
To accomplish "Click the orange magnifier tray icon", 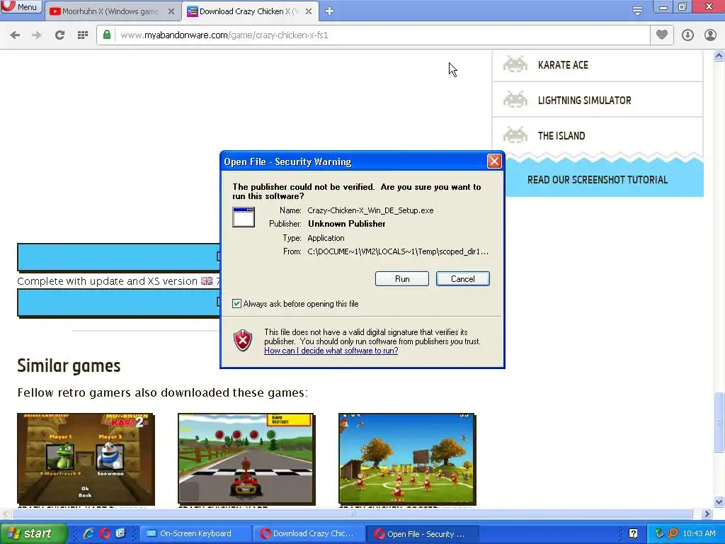I will (x=673, y=533).
